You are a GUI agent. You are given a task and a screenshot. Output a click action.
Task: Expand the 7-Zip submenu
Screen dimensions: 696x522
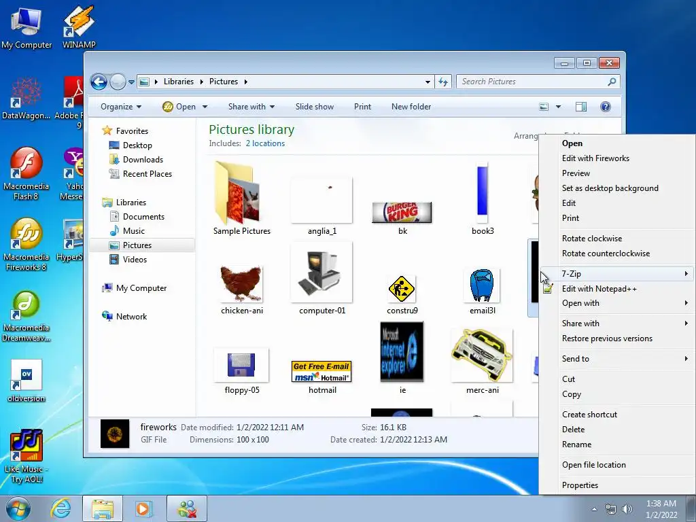(617, 274)
